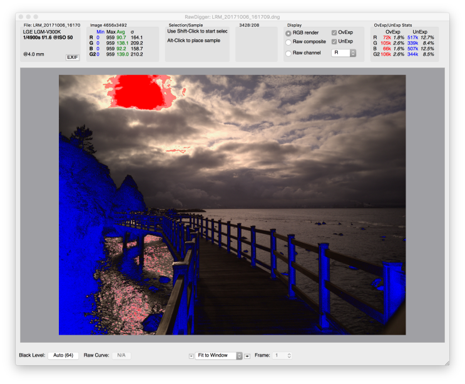
Task: Toggle the UnExp underexposure checkbox
Action: point(334,41)
